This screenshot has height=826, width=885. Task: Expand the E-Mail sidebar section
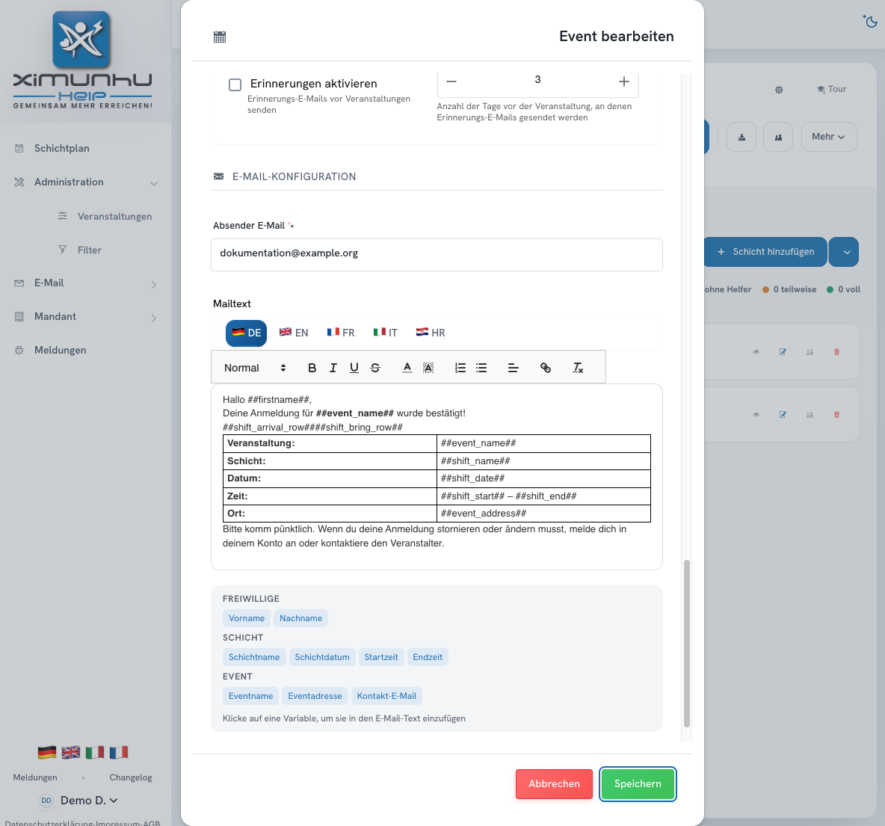coord(85,283)
